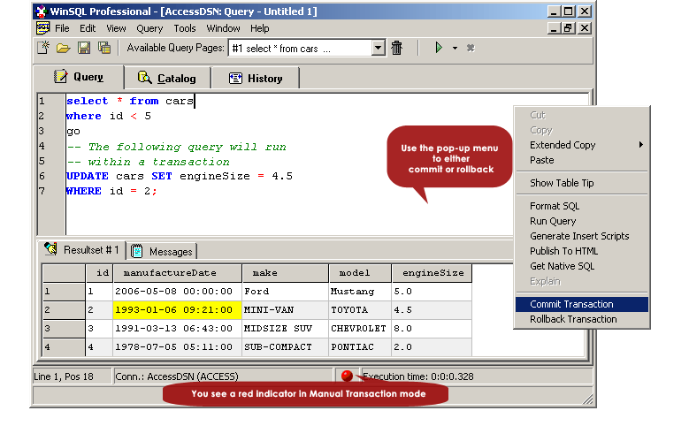689x441 pixels.
Task: Click the Stop query execution icon
Action: click(471, 48)
